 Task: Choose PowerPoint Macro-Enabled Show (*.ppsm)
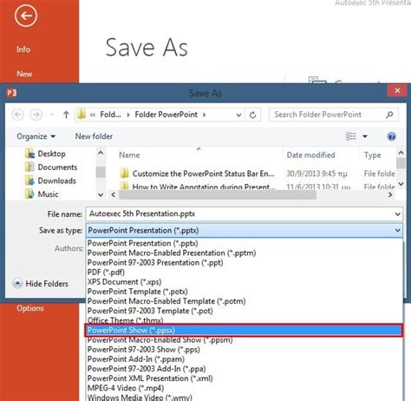245,339
